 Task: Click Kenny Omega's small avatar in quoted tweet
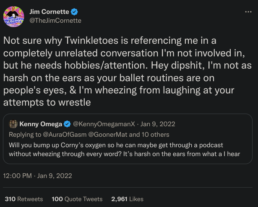(x=13, y=124)
